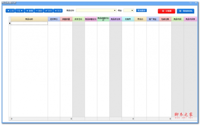Click the 商品折扣率 column header

point(116,19)
